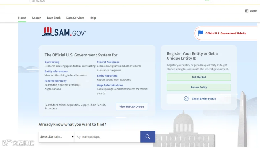Click the Official U.S. Government Website banner
The width and height of the screenshot is (260, 148).
[x=226, y=33]
